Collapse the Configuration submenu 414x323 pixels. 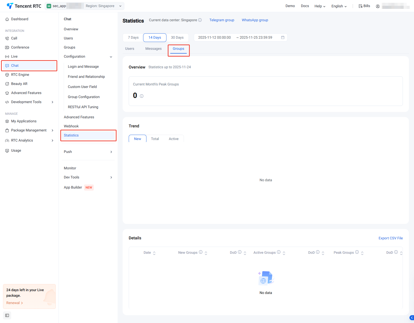point(111,57)
